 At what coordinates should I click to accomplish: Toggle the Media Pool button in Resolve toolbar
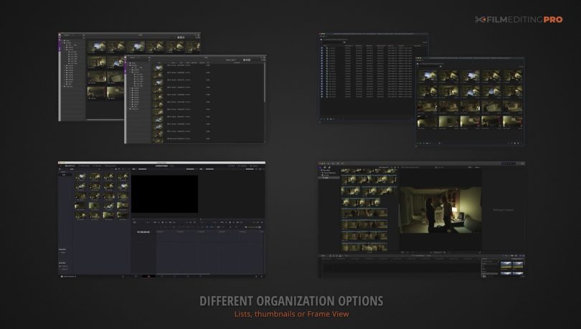coord(70,166)
